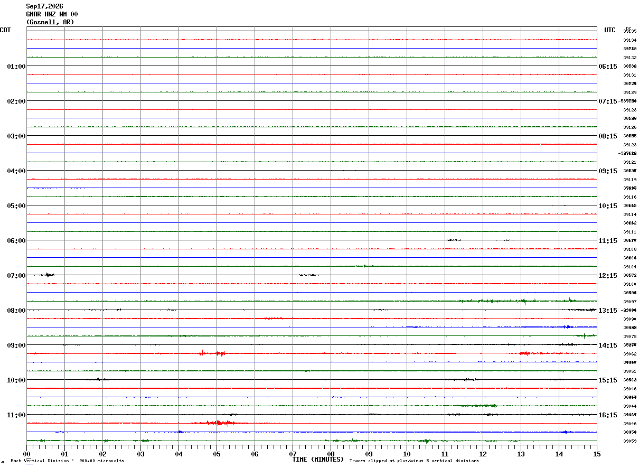639x468 pixels.
Task: Click the 06:15 UTC time label
Action: (x=608, y=67)
